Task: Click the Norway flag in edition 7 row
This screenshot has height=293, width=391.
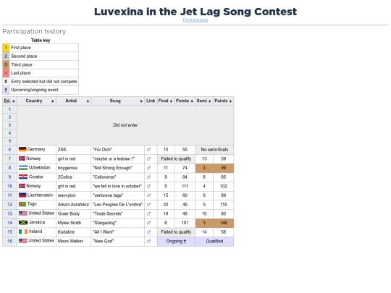Action: [22, 158]
